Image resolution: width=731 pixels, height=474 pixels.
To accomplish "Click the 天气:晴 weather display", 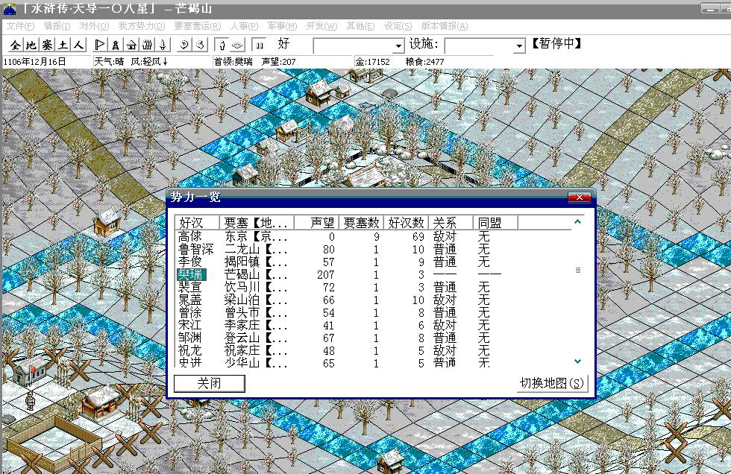I will [x=109, y=61].
